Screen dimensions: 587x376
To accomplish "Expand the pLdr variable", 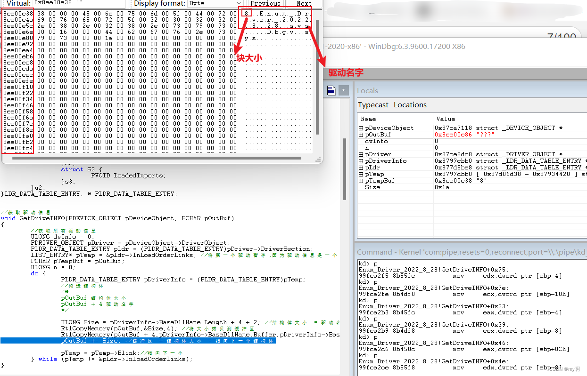I will [x=361, y=168].
